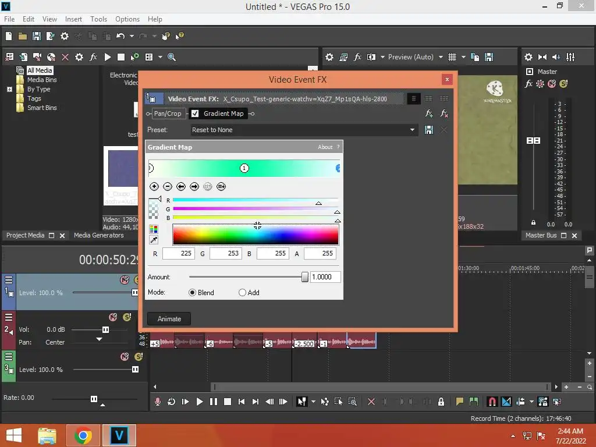Switch to Media Generators tab

coord(99,235)
